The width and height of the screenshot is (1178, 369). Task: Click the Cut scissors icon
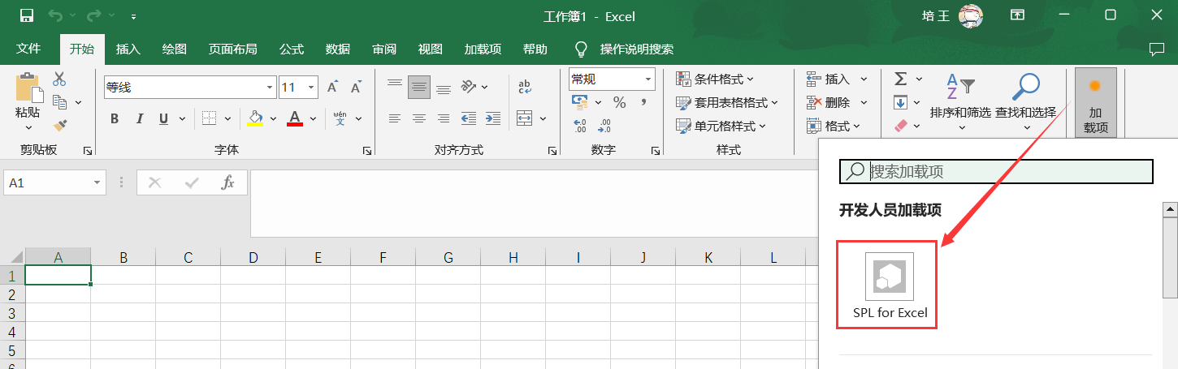59,79
